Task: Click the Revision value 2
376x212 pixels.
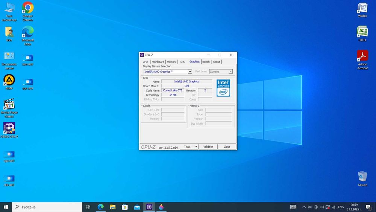Action: tap(205, 90)
